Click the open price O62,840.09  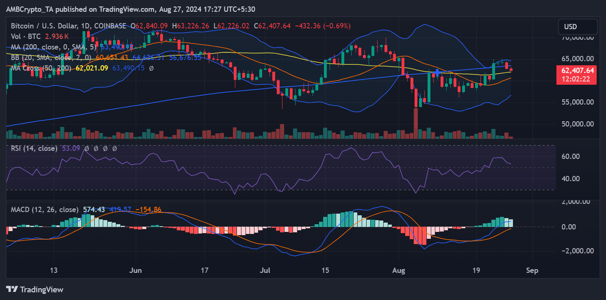tap(150, 26)
